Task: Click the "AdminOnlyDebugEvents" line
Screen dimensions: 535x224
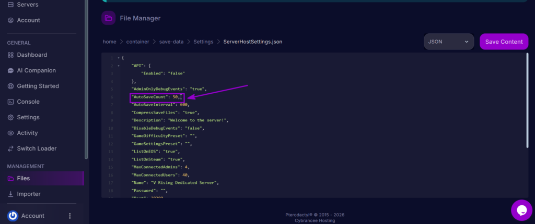Action: pyautogui.click(x=169, y=89)
